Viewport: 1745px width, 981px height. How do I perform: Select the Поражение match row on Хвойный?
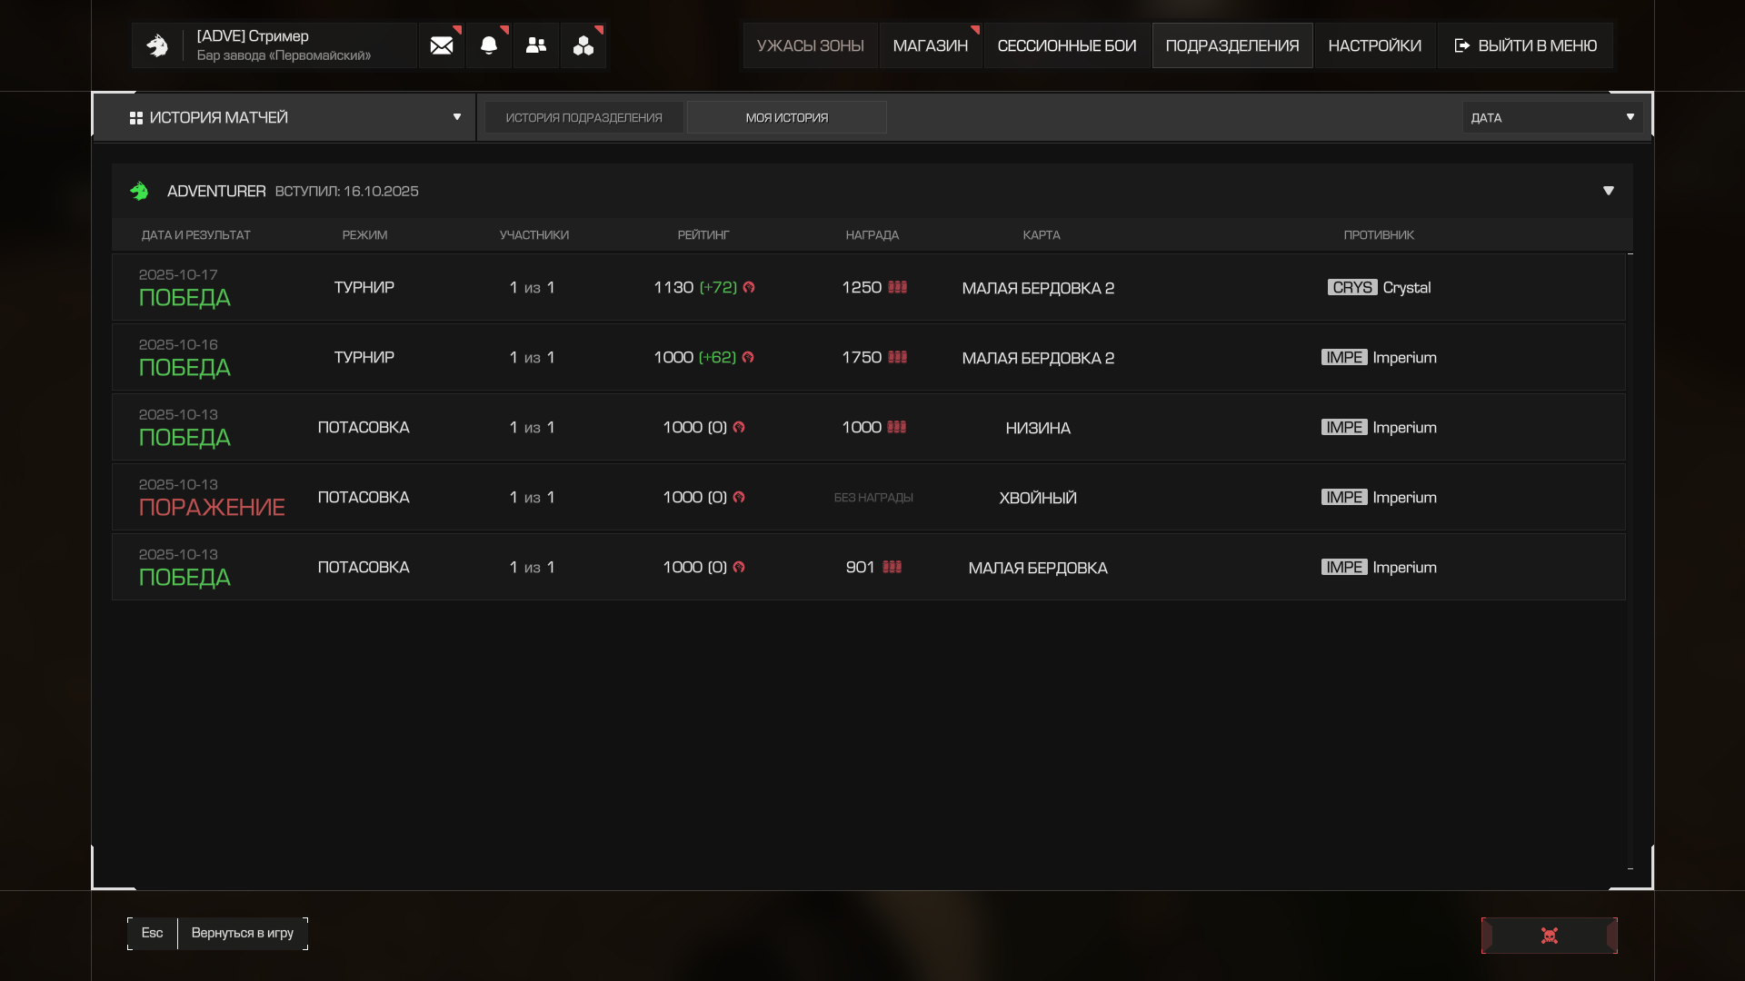click(868, 497)
